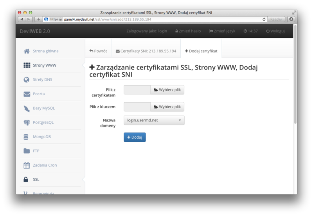This screenshot has width=313, height=216.
Task: Click the key file path field
Action: [137, 107]
